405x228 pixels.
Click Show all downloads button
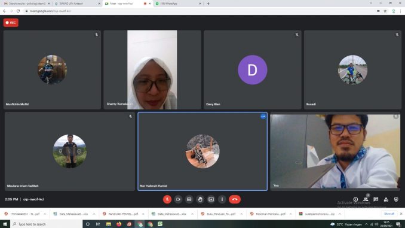389,214
